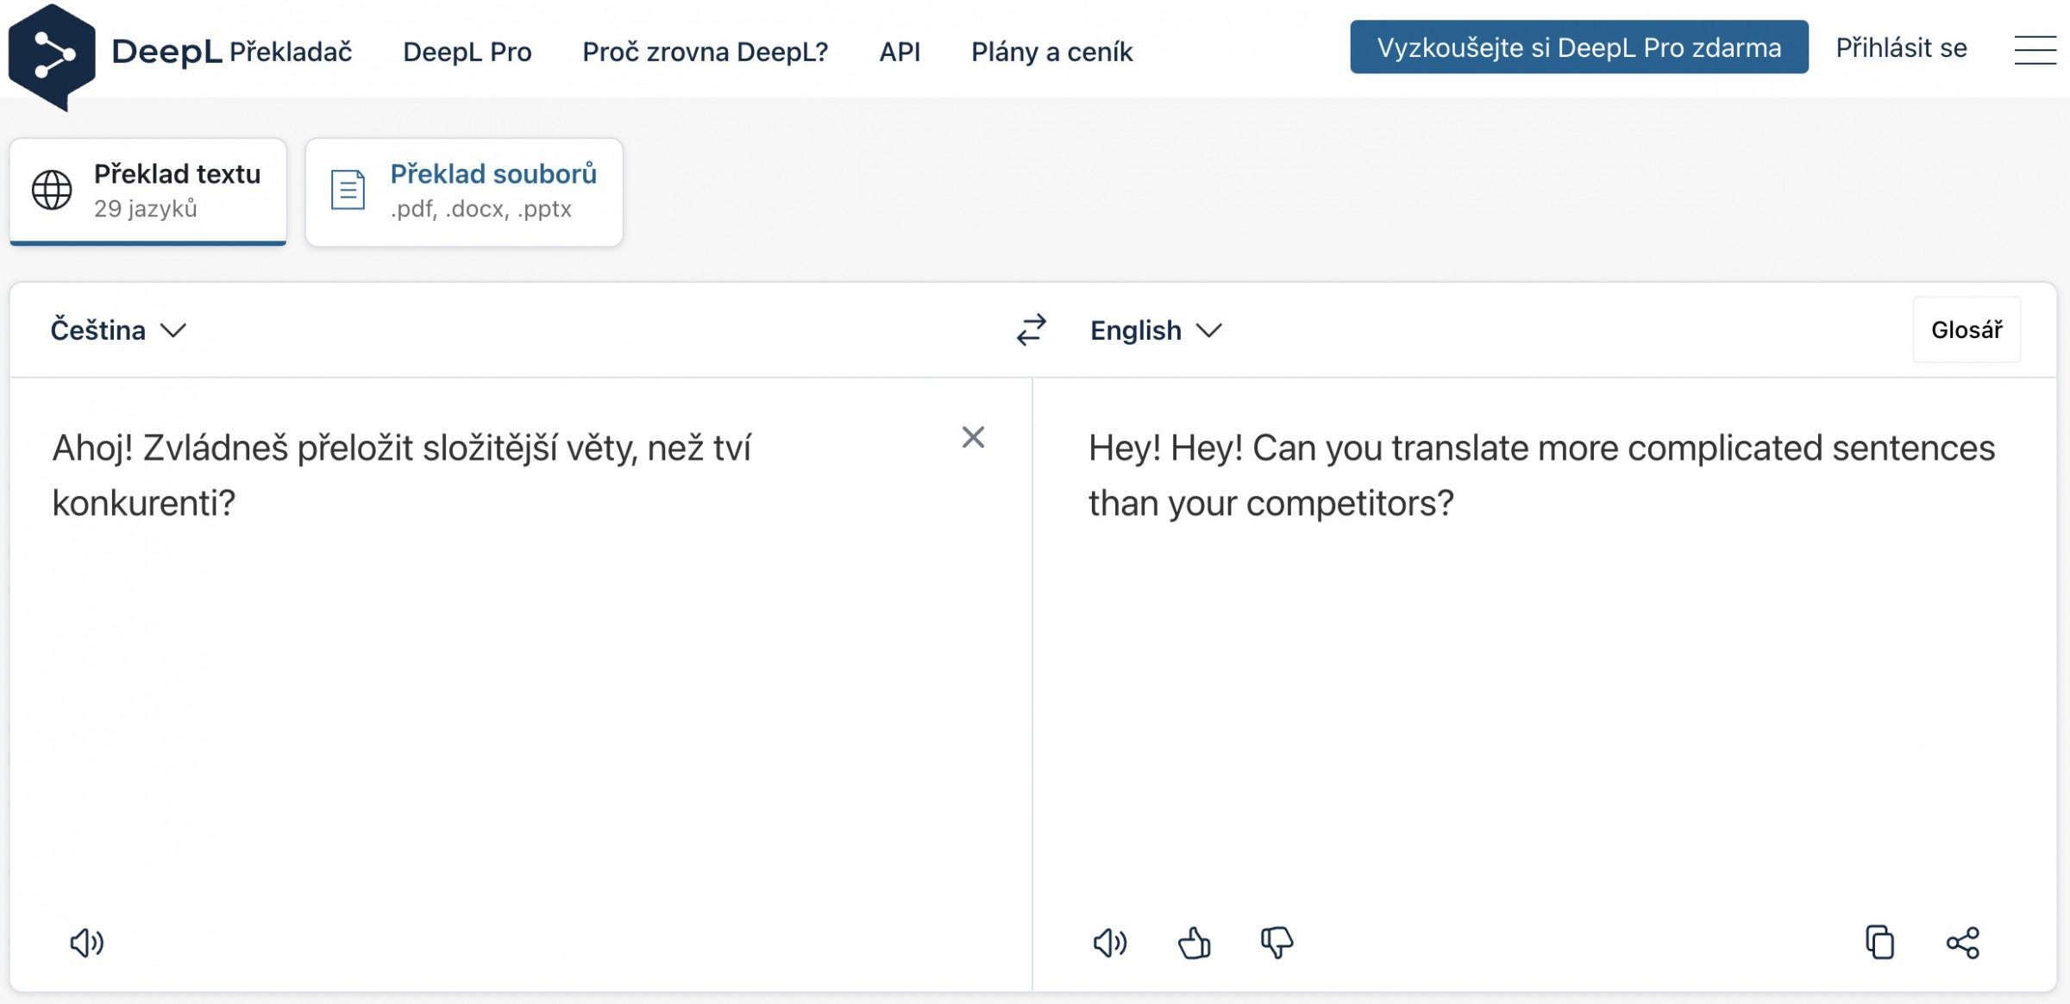Copy the translated text to clipboard
2070x1004 pixels.
point(1880,942)
